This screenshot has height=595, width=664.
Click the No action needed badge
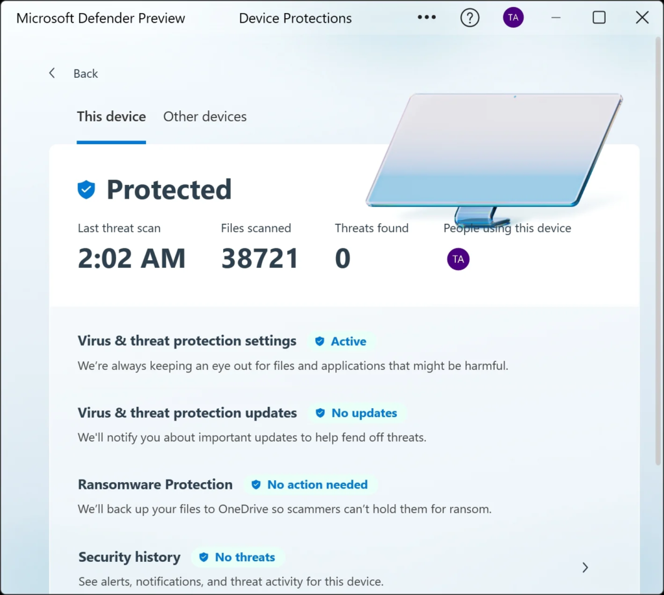pyautogui.click(x=309, y=485)
